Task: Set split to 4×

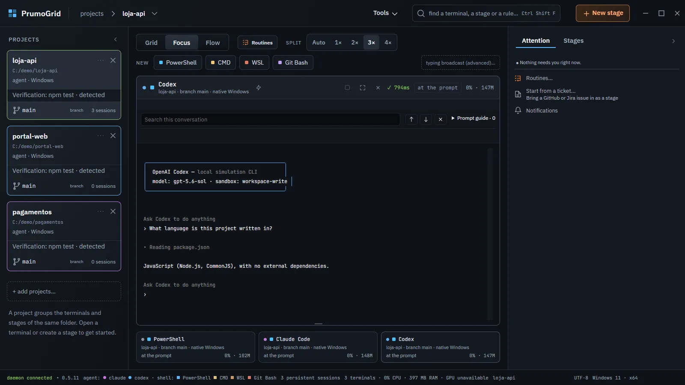Action: point(388,42)
